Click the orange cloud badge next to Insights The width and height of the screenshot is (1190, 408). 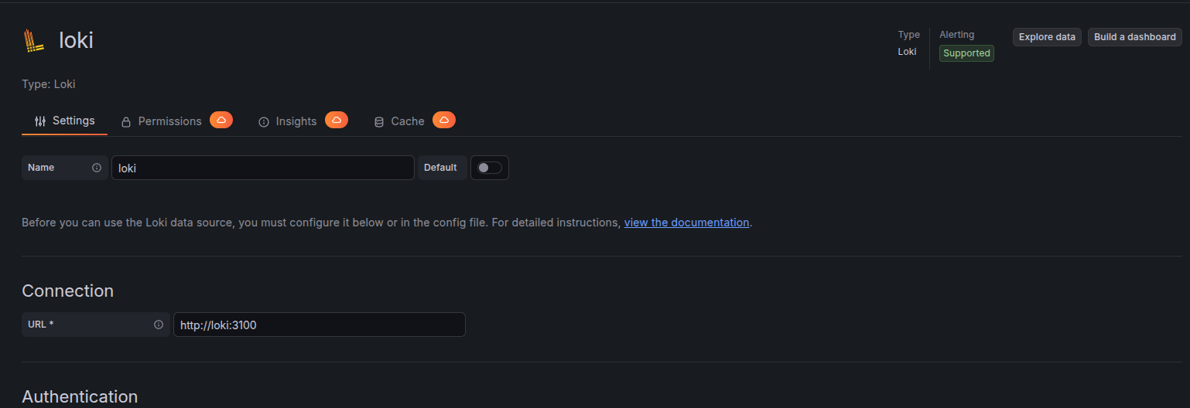[336, 120]
